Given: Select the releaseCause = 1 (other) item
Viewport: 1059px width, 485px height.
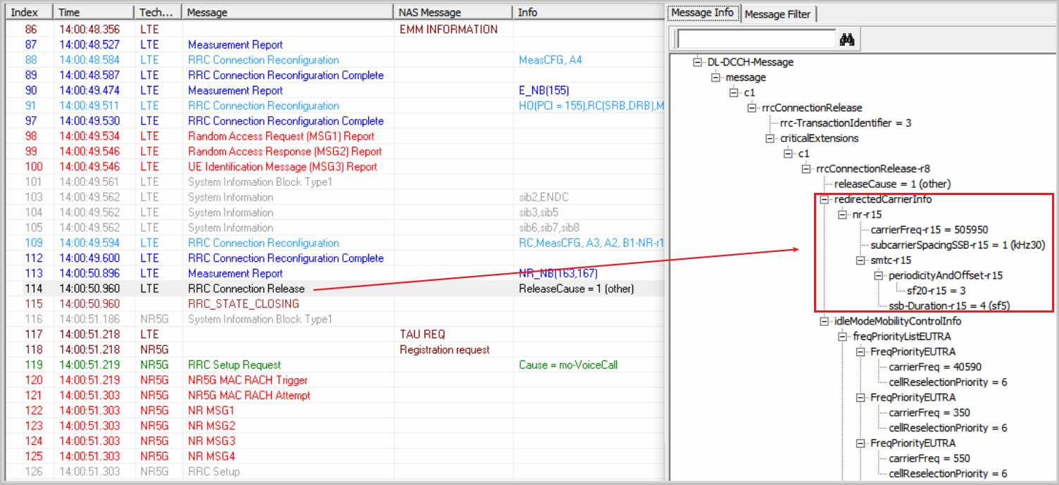Looking at the screenshot, I should click(x=891, y=184).
